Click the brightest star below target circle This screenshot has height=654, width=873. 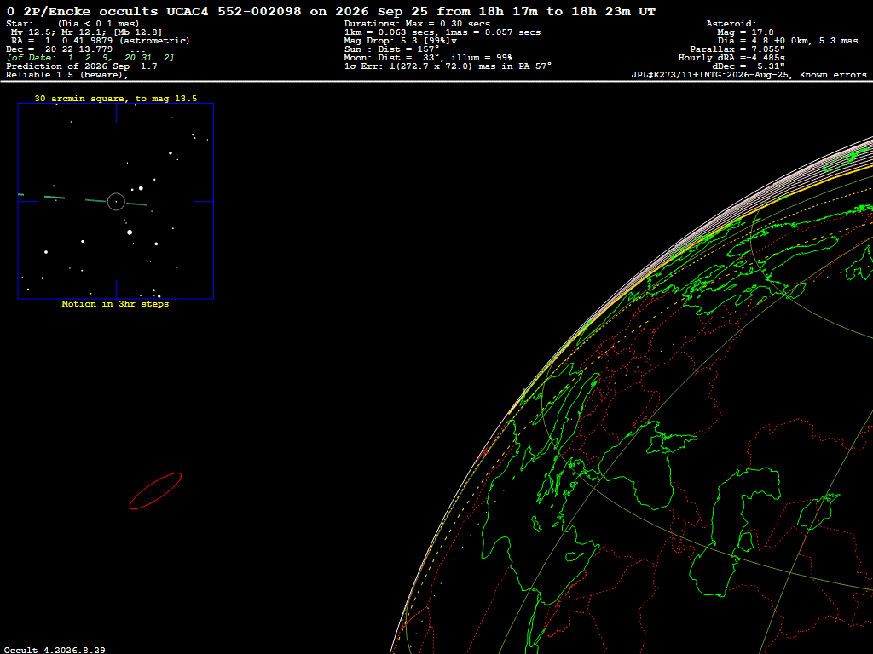[130, 232]
